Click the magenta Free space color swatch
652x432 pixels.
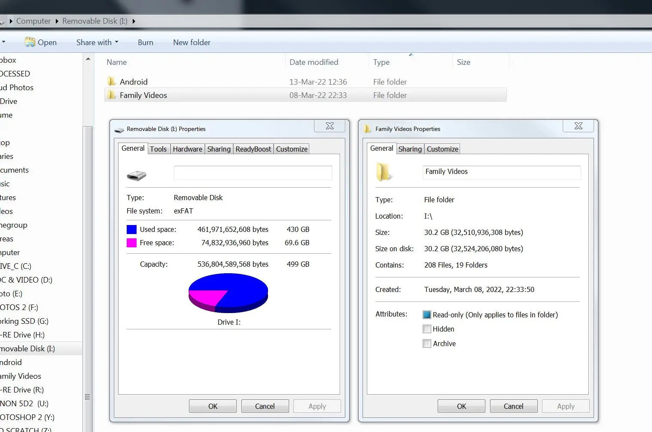(131, 243)
